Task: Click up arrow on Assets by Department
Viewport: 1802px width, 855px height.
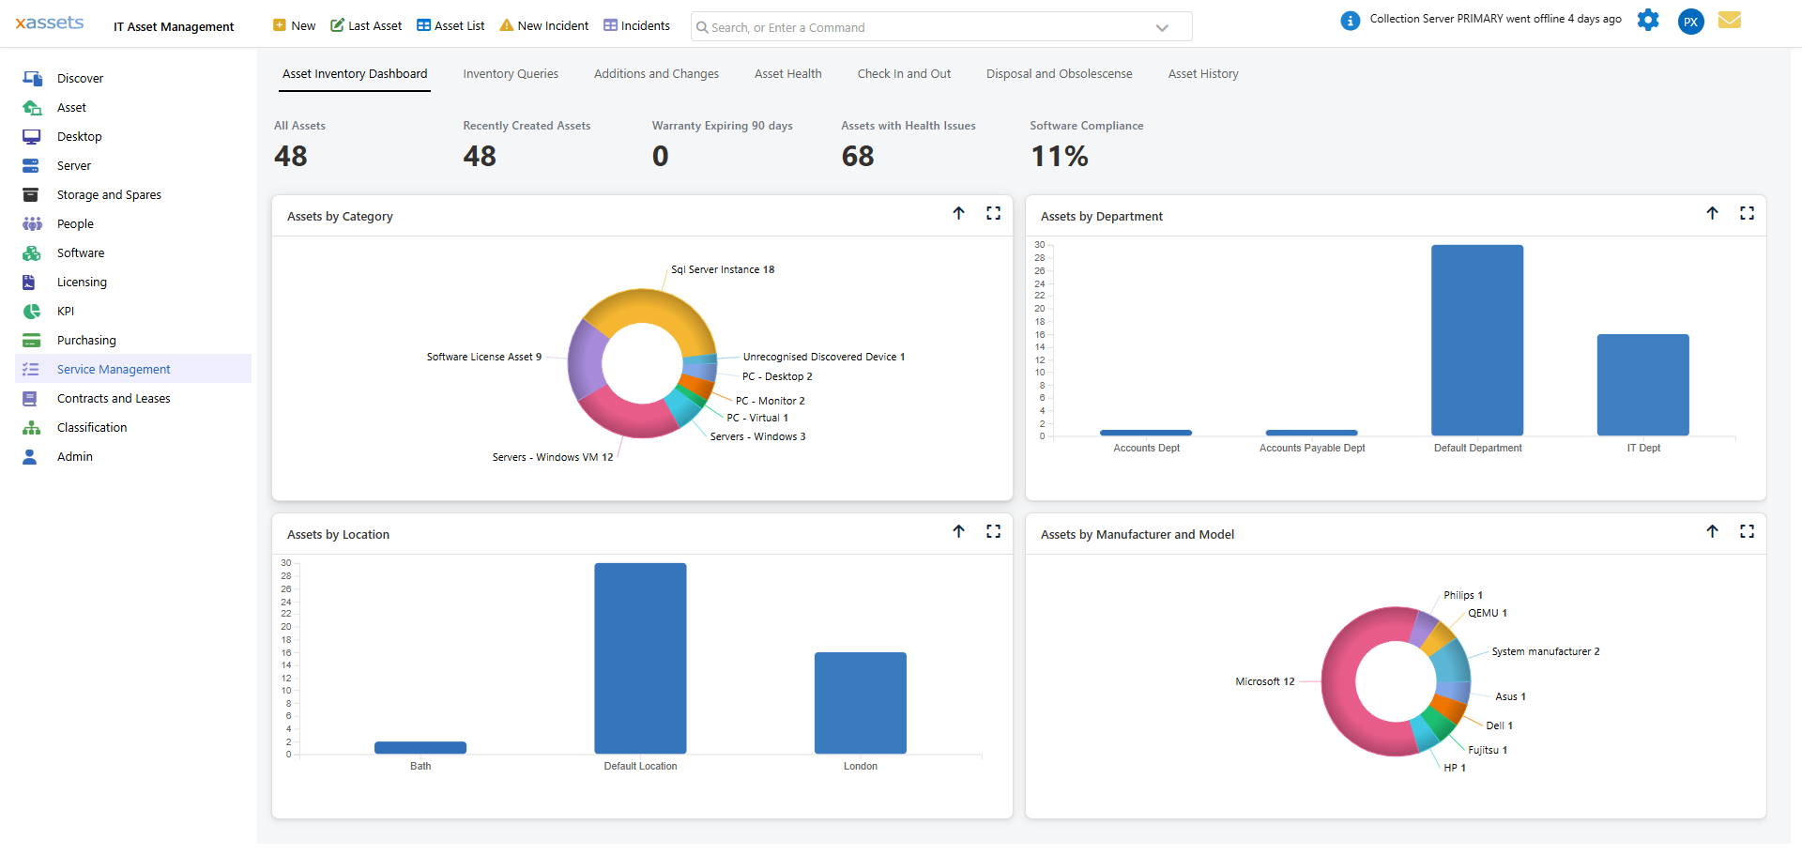Action: [x=1712, y=214]
